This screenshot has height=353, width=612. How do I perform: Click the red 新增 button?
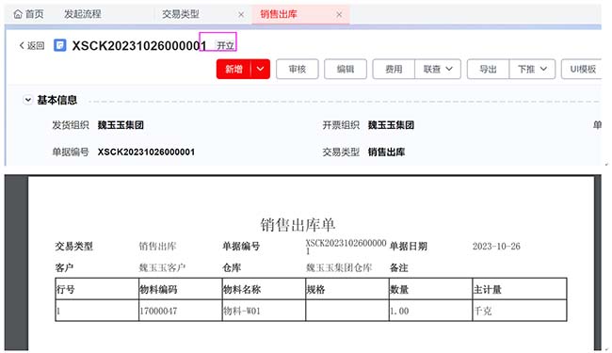[x=234, y=69]
